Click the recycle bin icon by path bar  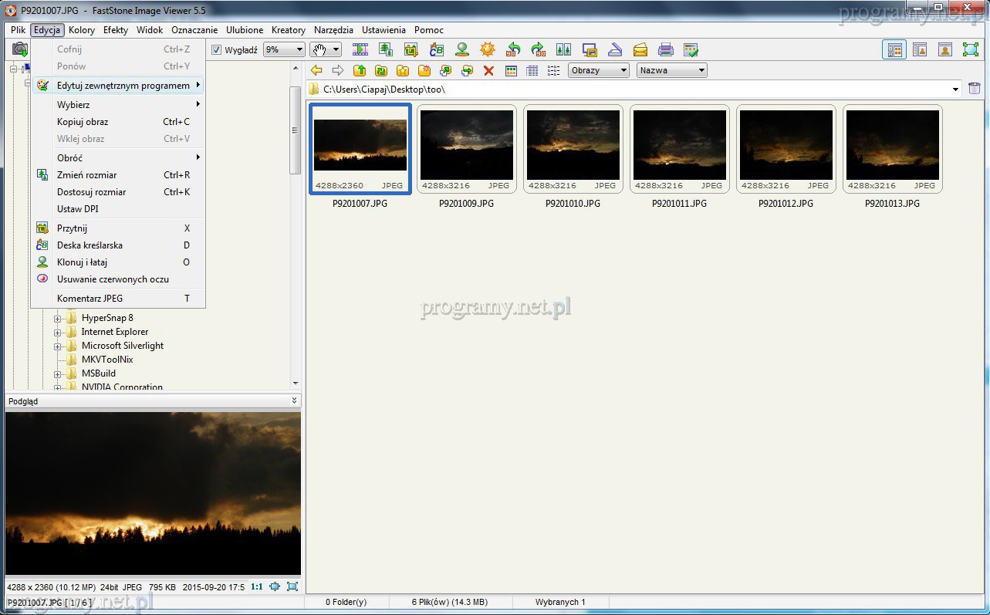click(975, 89)
